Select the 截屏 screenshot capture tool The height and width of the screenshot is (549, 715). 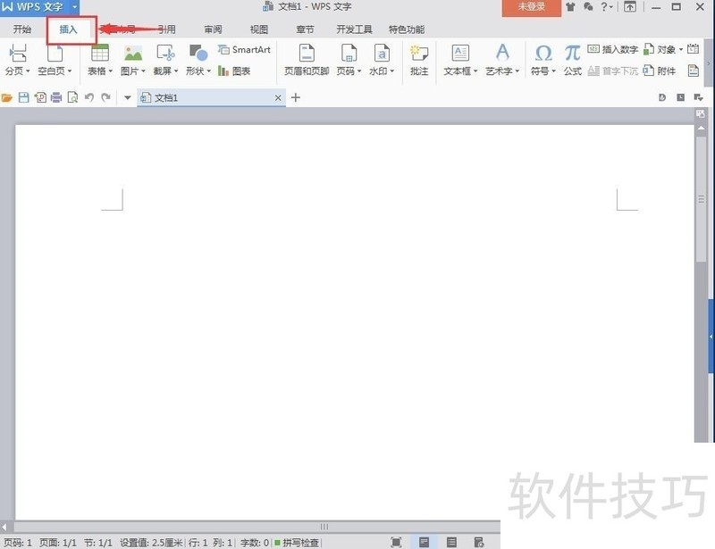click(163, 56)
